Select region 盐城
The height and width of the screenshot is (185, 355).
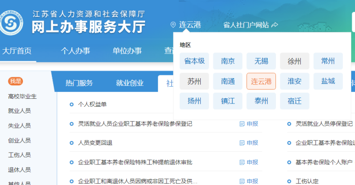click(328, 81)
